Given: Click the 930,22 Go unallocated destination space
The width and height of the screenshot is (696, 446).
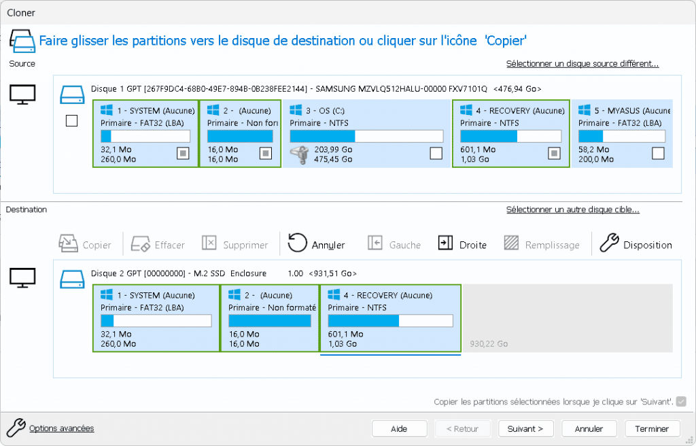Looking at the screenshot, I should point(567,318).
